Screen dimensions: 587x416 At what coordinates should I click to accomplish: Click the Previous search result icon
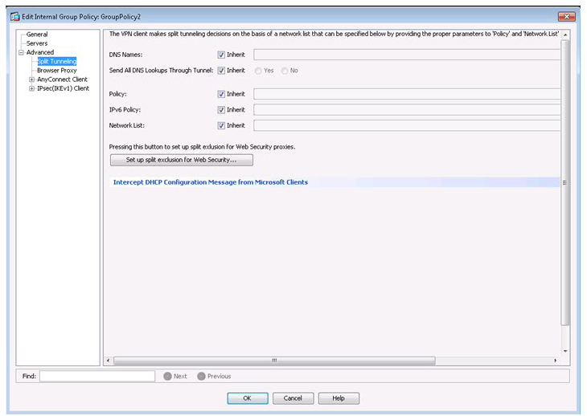click(201, 376)
